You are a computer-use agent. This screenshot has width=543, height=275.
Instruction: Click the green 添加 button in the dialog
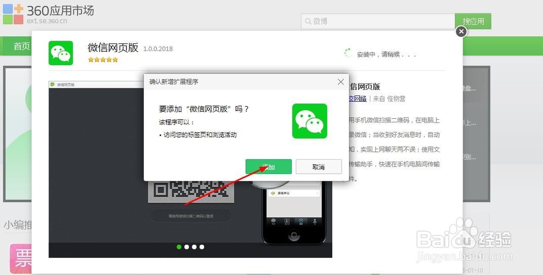coord(268,167)
